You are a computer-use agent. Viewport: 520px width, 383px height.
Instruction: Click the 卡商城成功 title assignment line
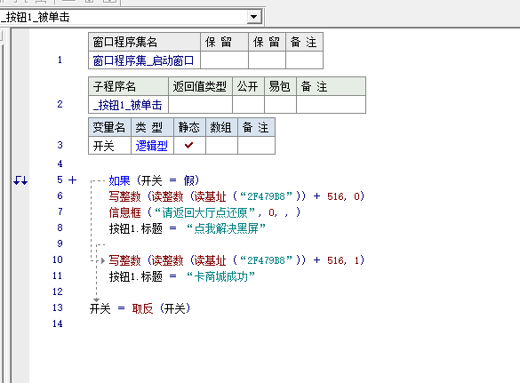182,276
